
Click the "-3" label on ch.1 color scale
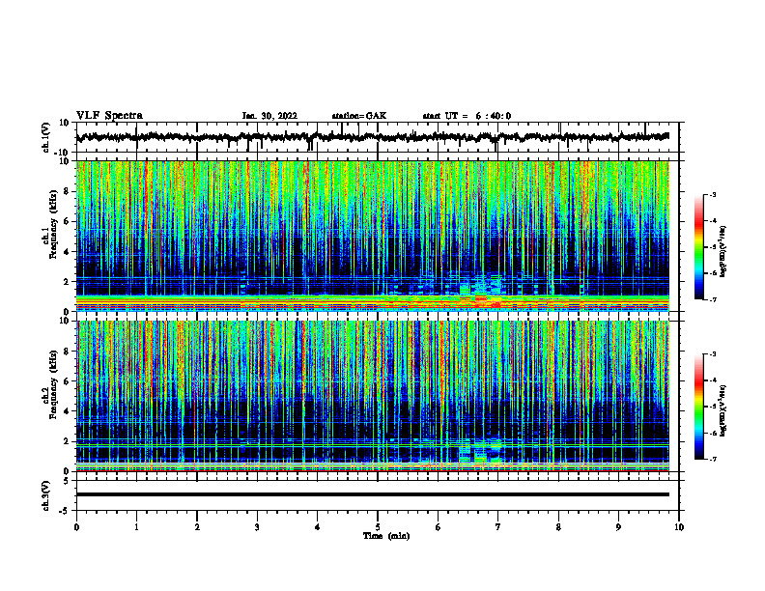pos(713,194)
